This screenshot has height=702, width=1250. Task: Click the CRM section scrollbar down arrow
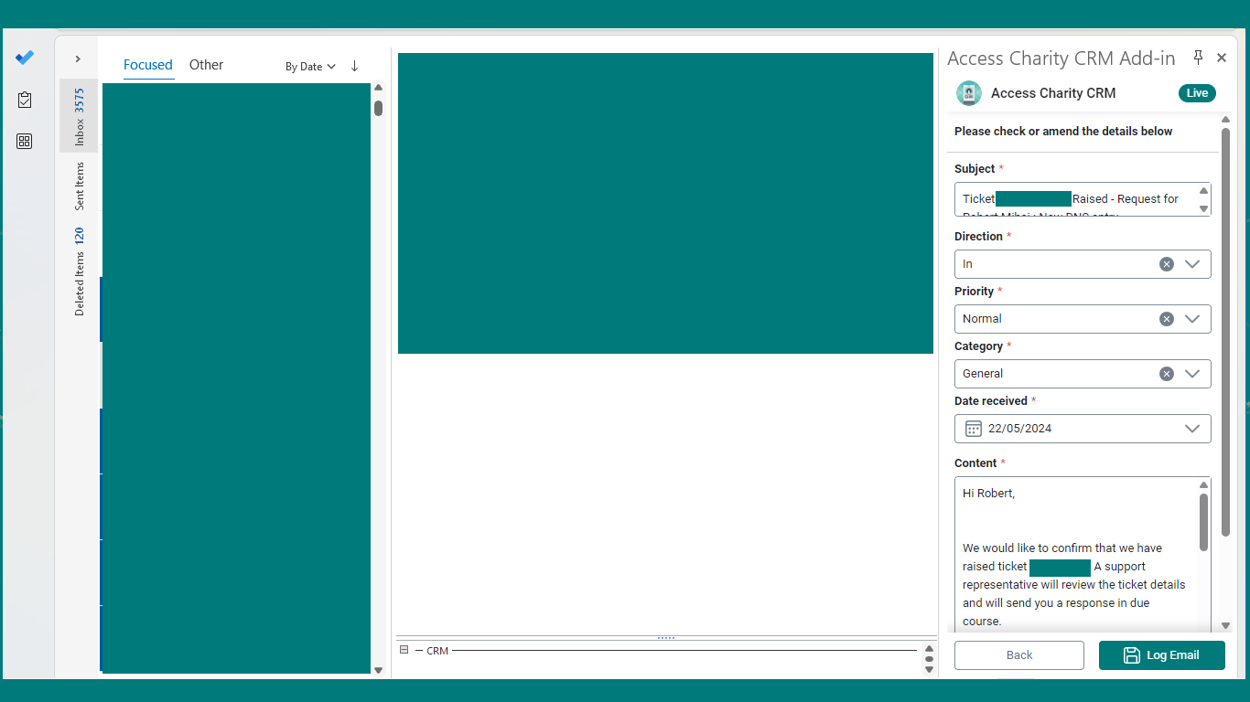click(x=929, y=670)
